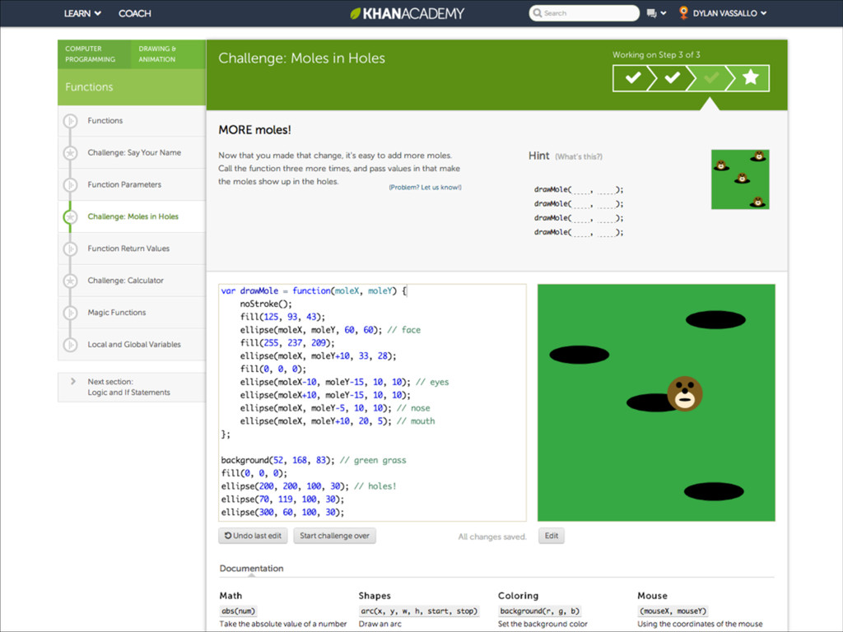Click the first step checkmark
The width and height of the screenshot is (843, 632).
pyautogui.click(x=633, y=78)
